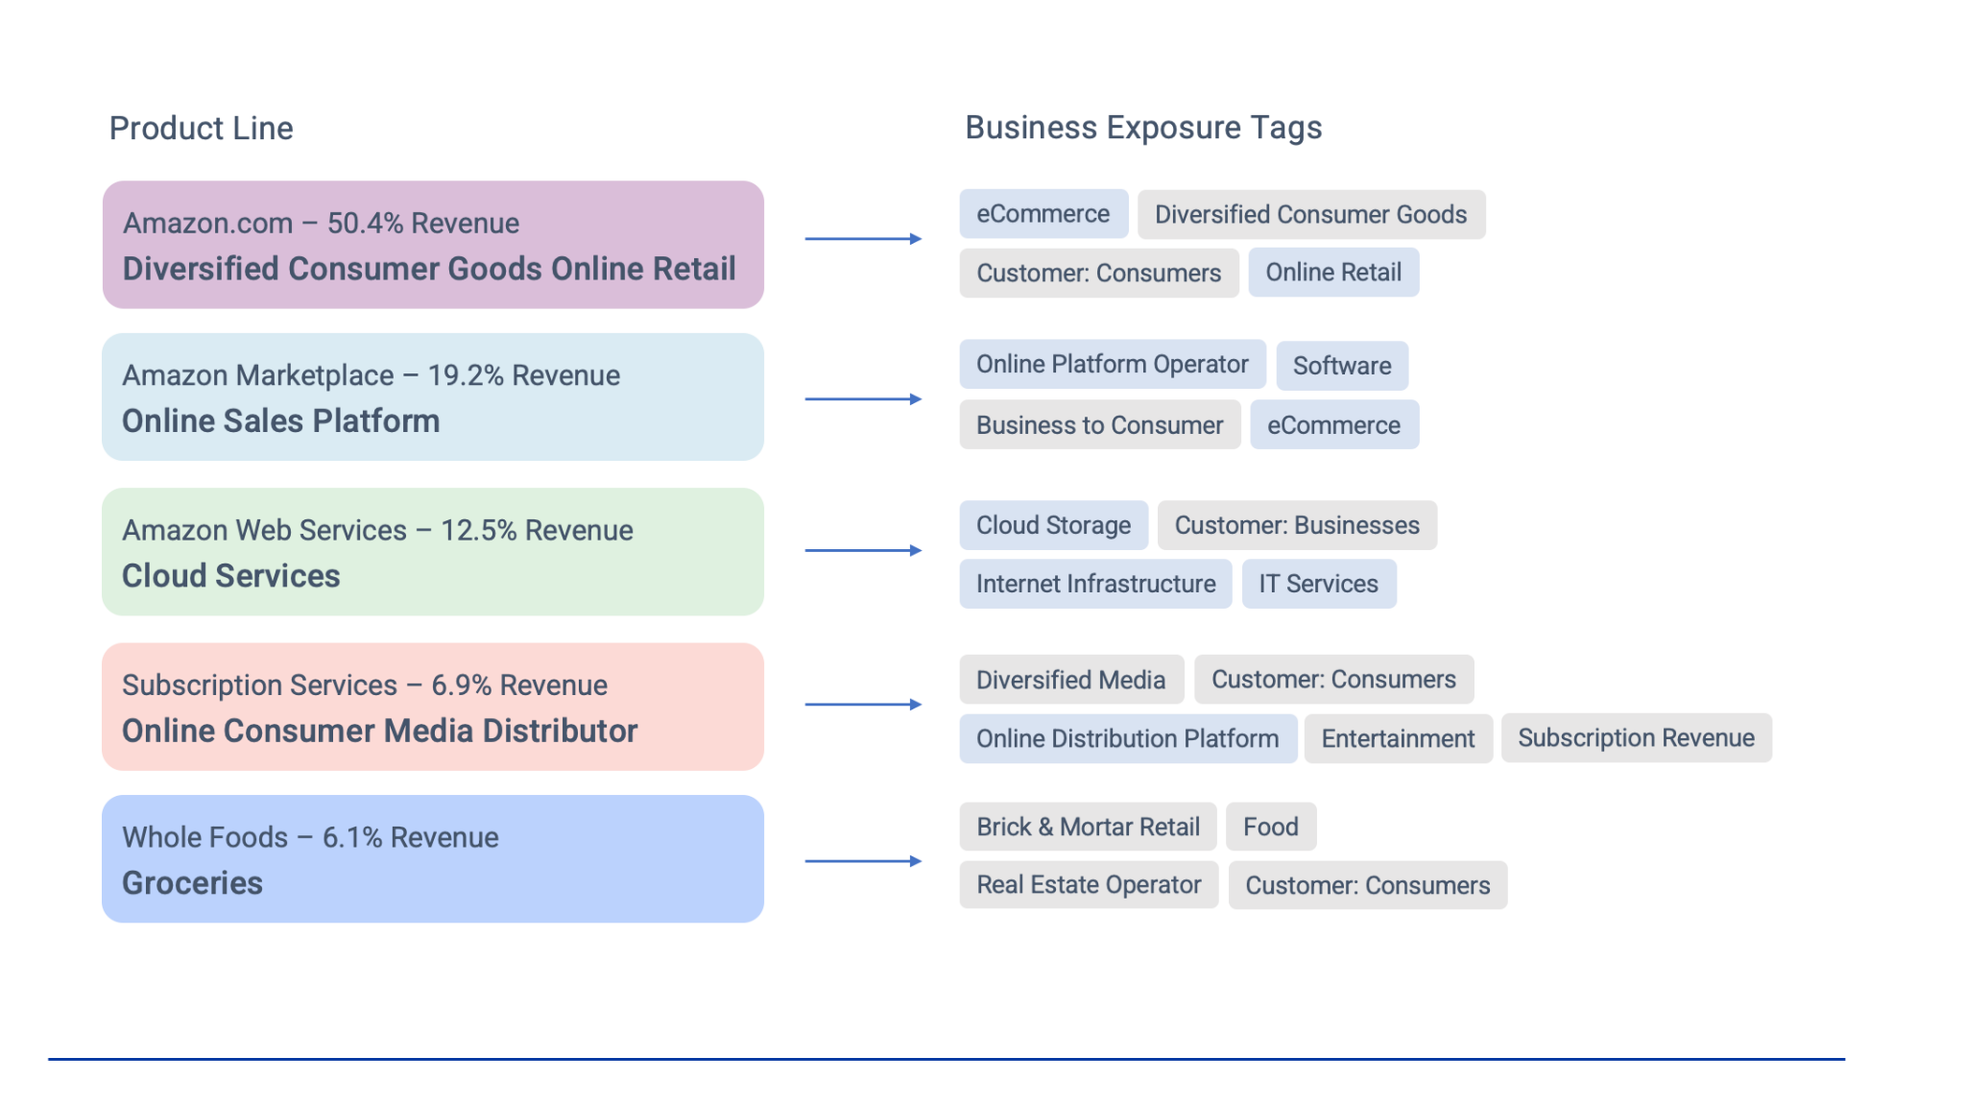Click the Real Estate Operator tag
The width and height of the screenshot is (1966, 1105).
[1088, 884]
